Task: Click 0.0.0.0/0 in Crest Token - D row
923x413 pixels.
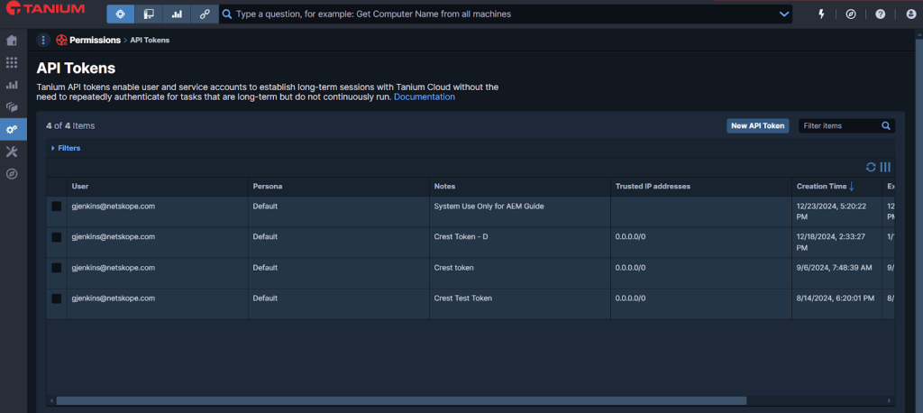Action: tap(630, 237)
